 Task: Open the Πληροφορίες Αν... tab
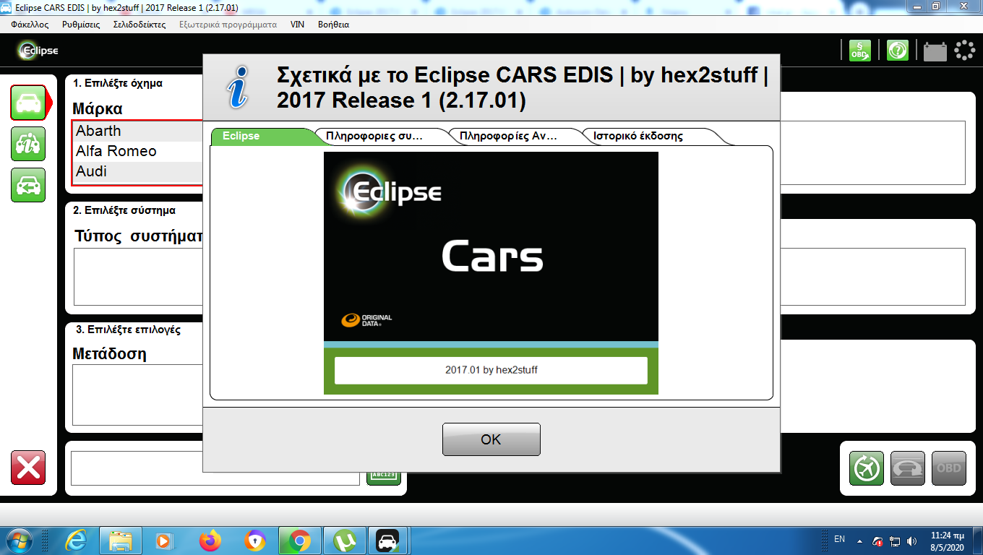coord(509,136)
